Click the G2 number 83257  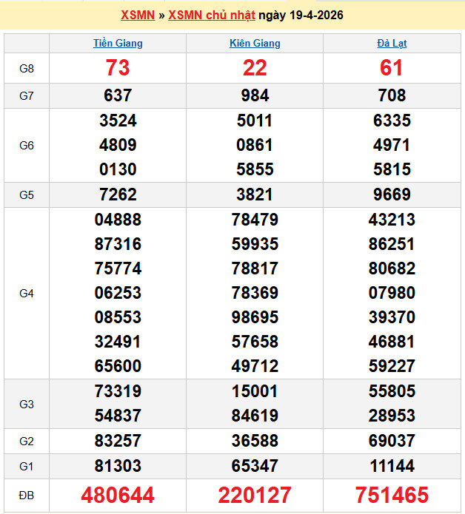pos(118,441)
